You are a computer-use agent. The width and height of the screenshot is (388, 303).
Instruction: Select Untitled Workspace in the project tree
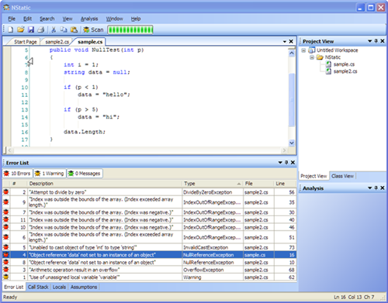[x=338, y=50]
